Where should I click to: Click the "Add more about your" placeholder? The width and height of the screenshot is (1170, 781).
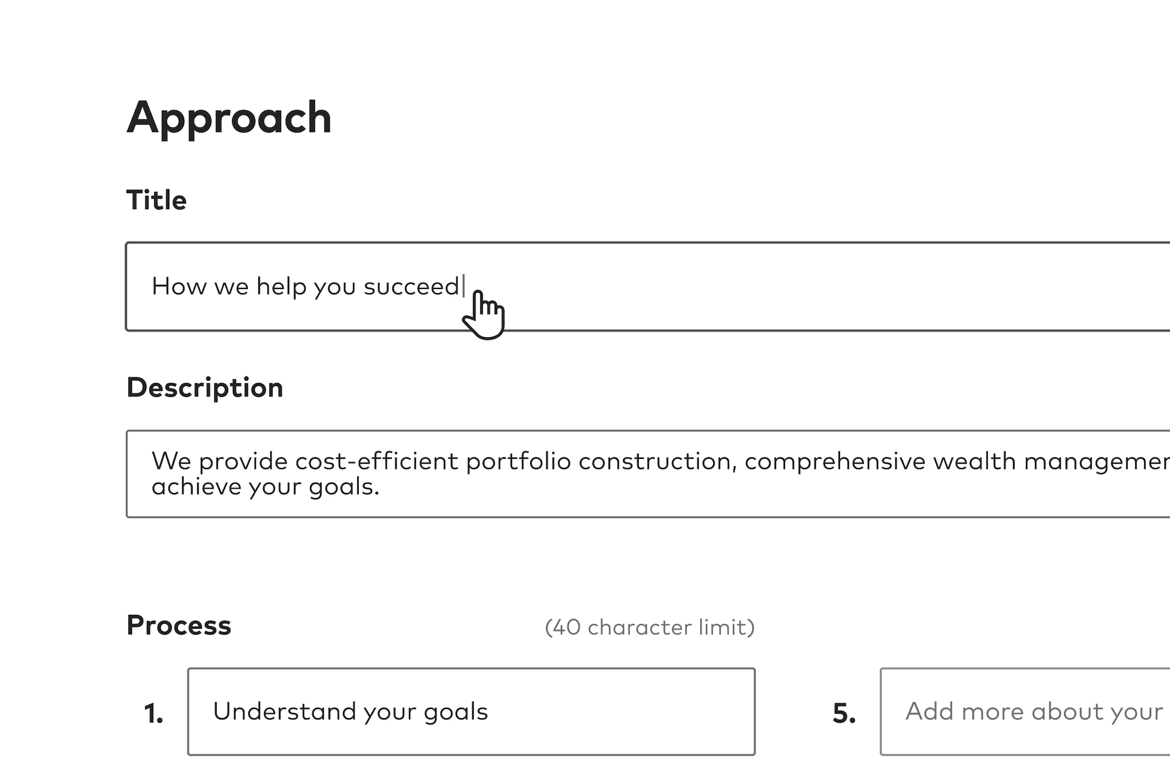tap(1034, 712)
